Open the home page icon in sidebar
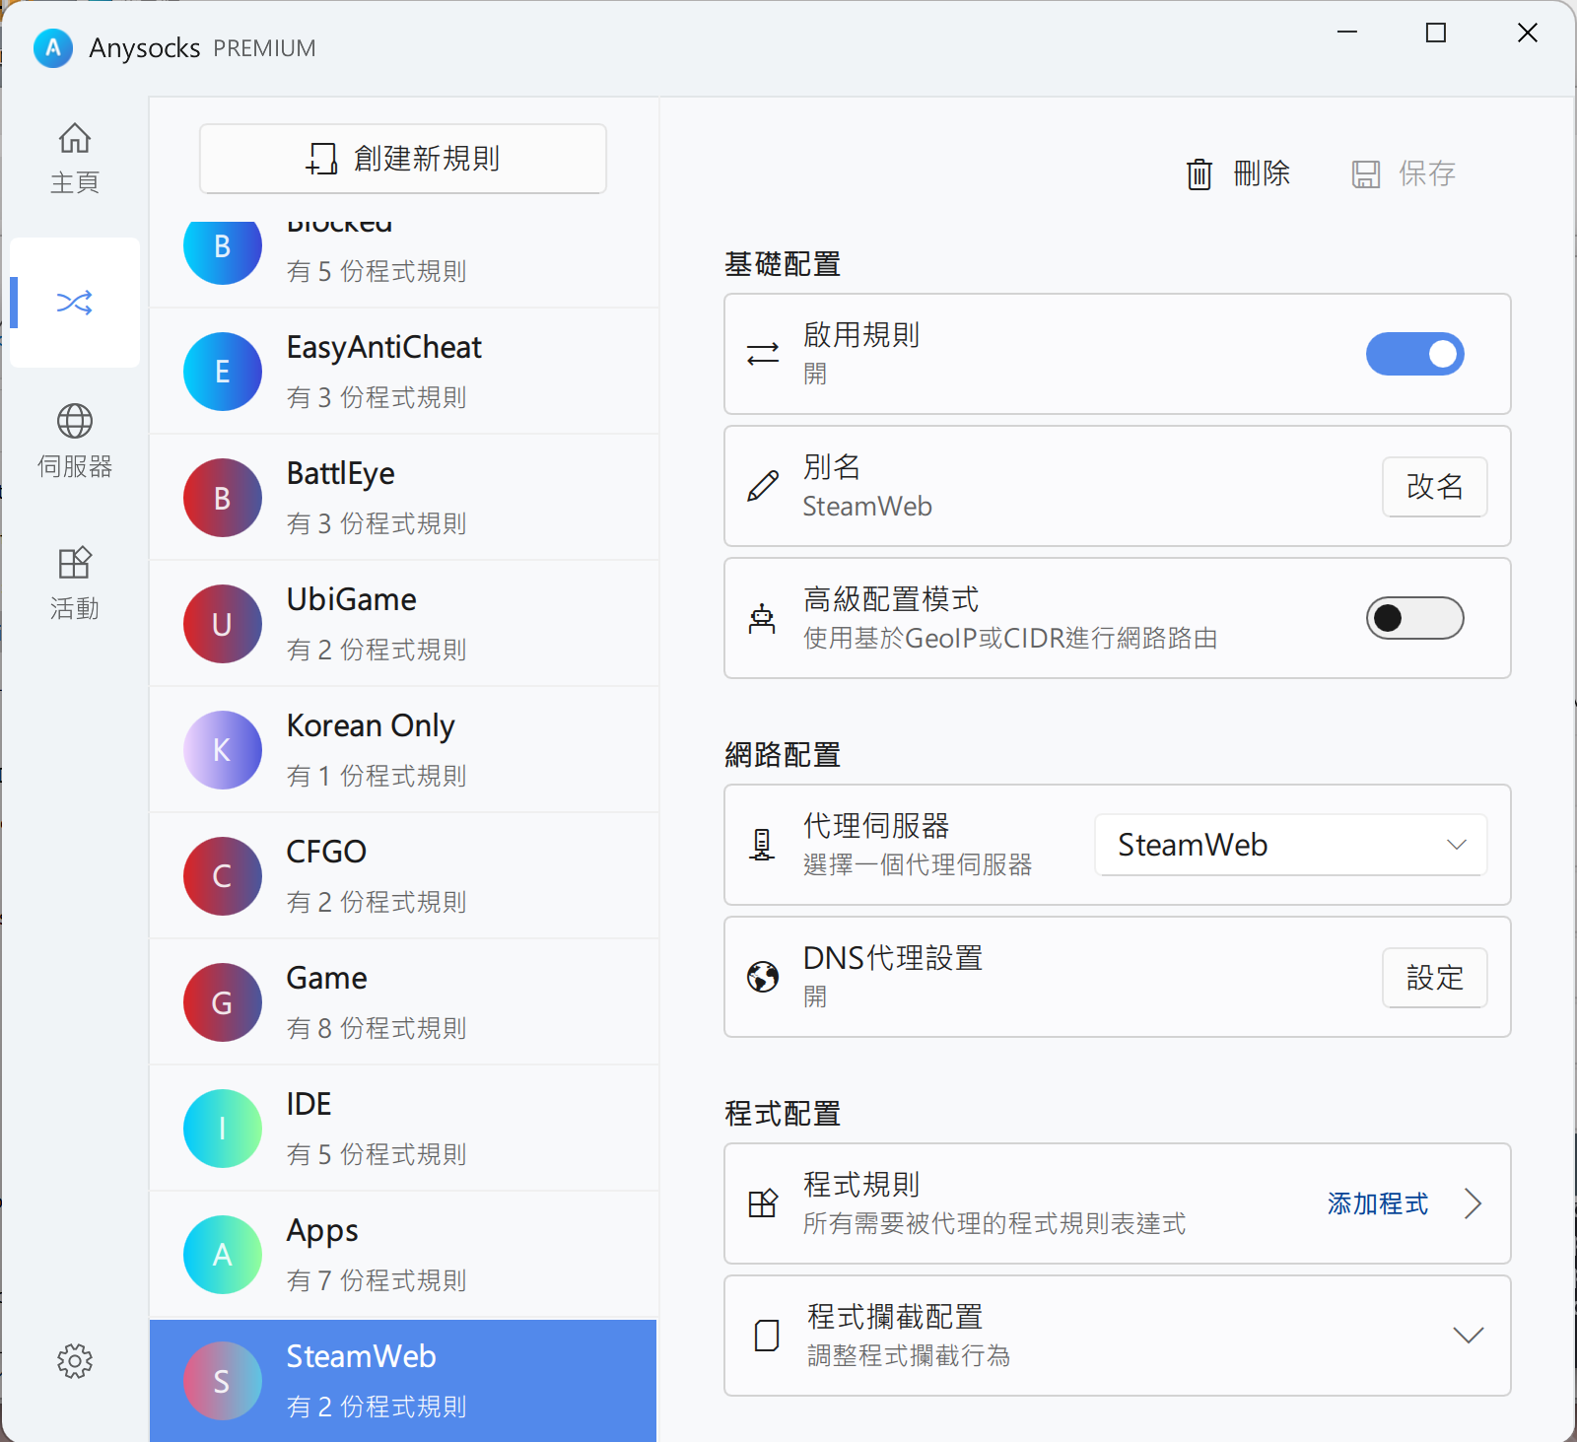This screenshot has height=1442, width=1577. (74, 139)
